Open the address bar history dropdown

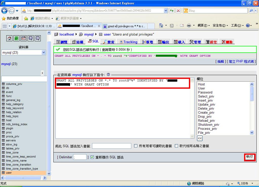click(166, 11)
